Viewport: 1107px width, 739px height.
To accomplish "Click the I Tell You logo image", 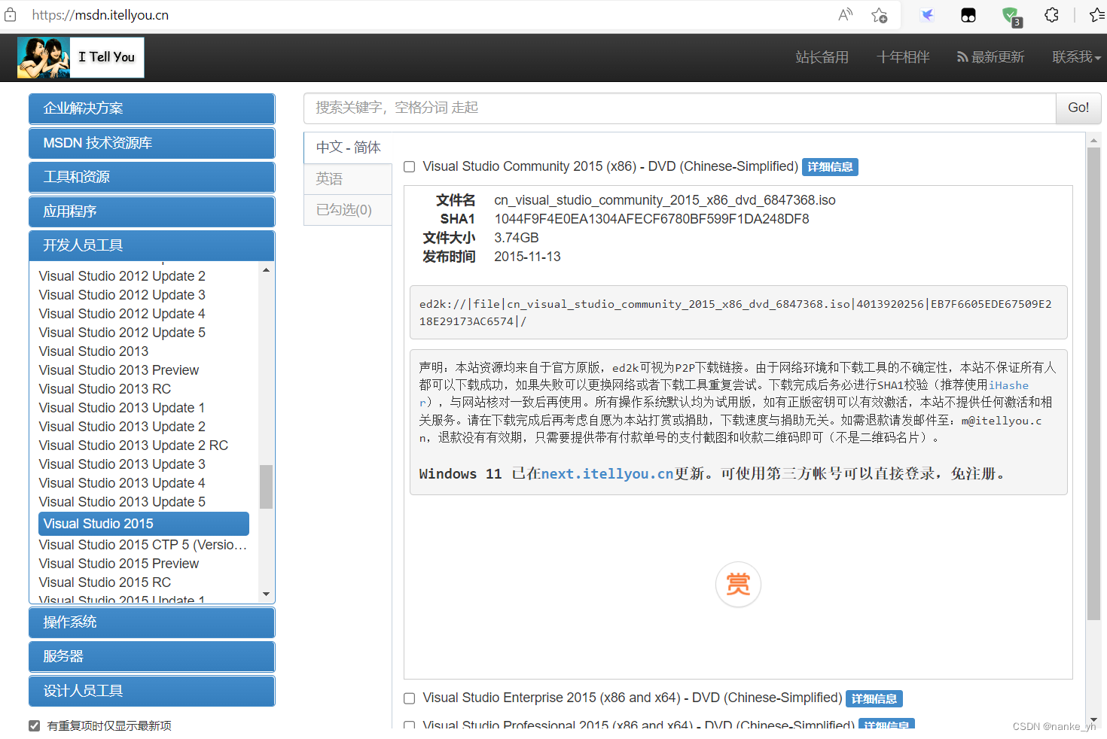I will (x=81, y=57).
